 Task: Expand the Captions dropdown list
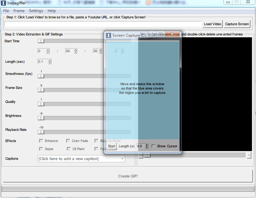122,159
